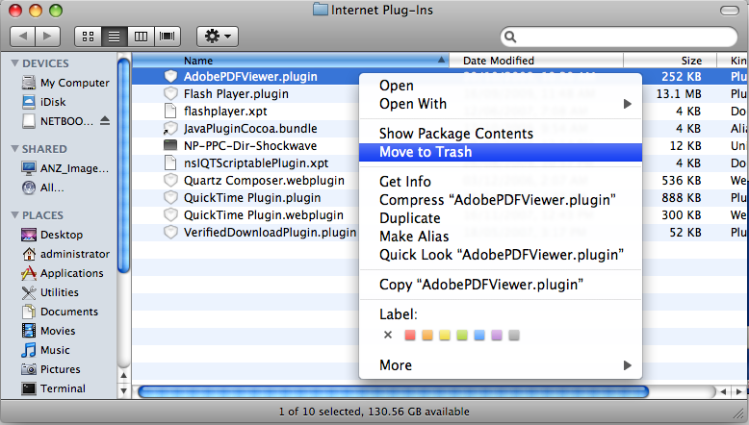This screenshot has width=749, height=425.
Task: Open administrator home folder
Action: click(x=65, y=254)
